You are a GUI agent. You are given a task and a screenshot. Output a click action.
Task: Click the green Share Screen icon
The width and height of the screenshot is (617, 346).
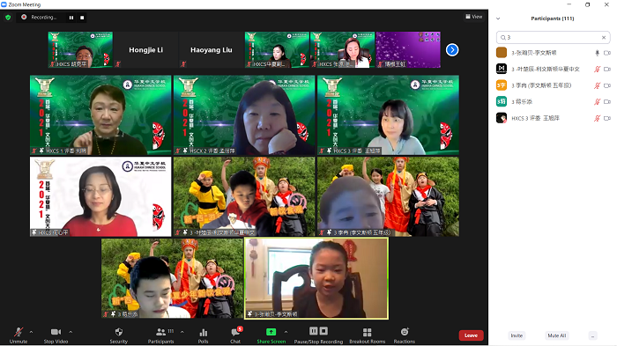click(x=271, y=332)
